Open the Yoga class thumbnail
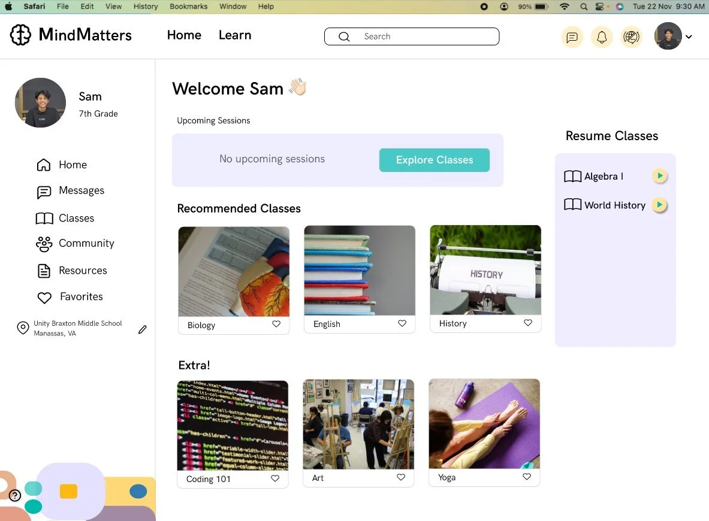 (x=484, y=424)
